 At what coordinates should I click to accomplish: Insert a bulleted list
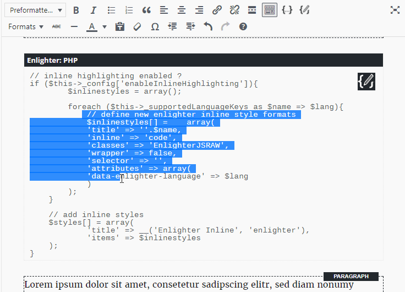(x=111, y=10)
